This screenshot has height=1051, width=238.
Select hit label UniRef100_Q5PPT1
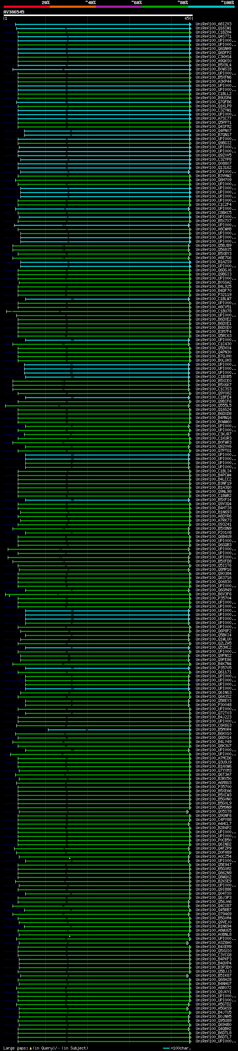[x=213, y=122]
